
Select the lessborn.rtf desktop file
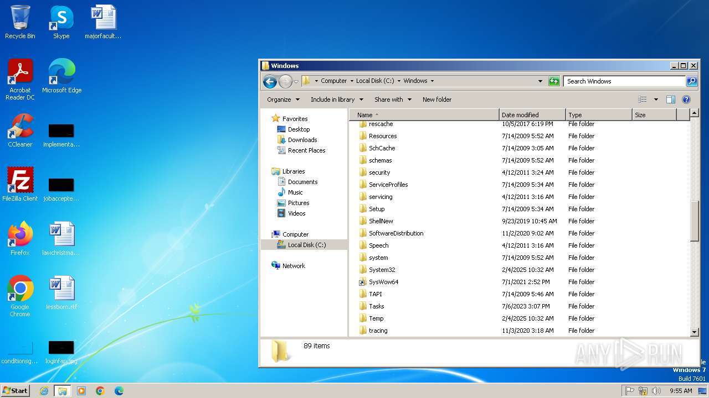click(61, 292)
